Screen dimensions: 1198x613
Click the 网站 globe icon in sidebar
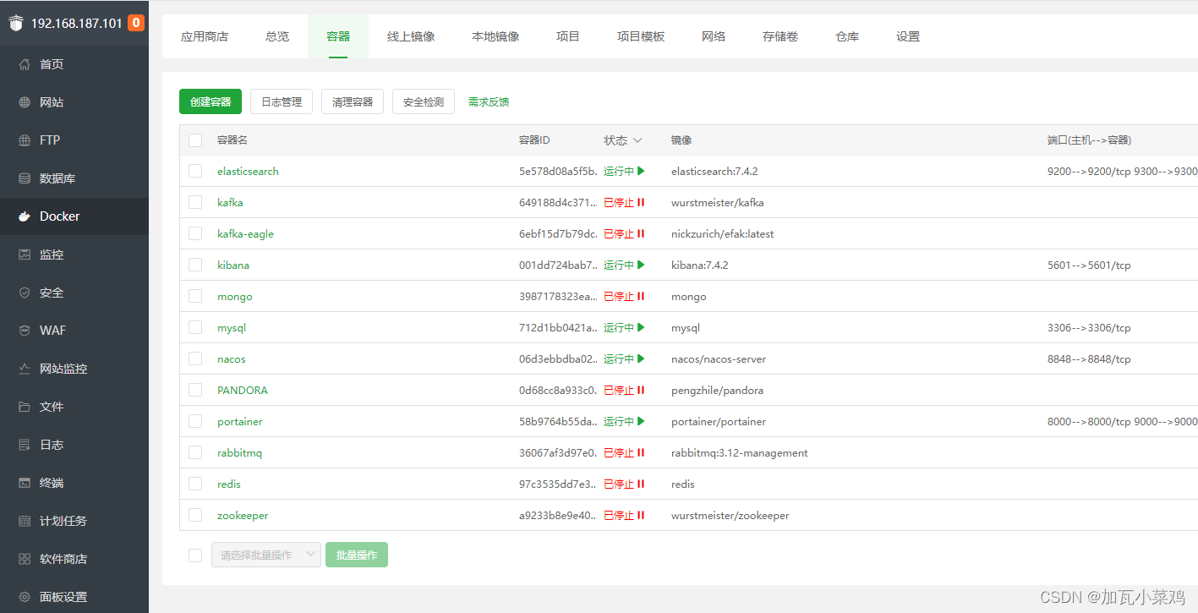pyautogui.click(x=25, y=102)
